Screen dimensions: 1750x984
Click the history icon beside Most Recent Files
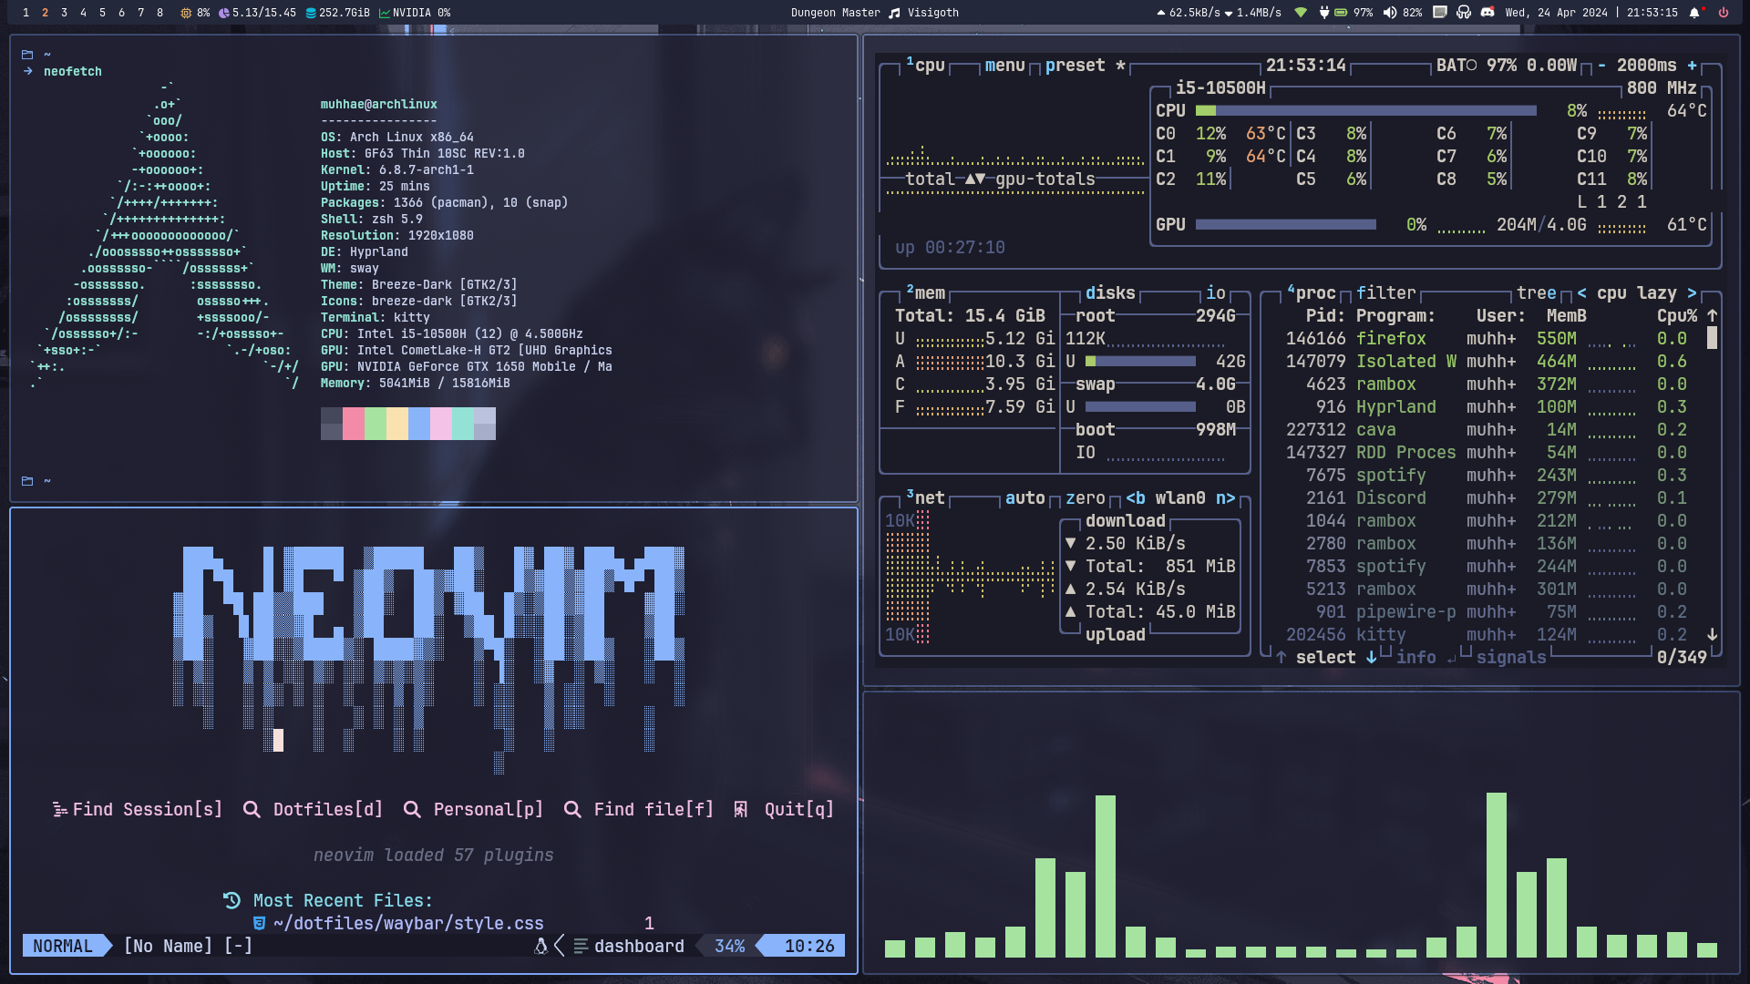tap(232, 900)
